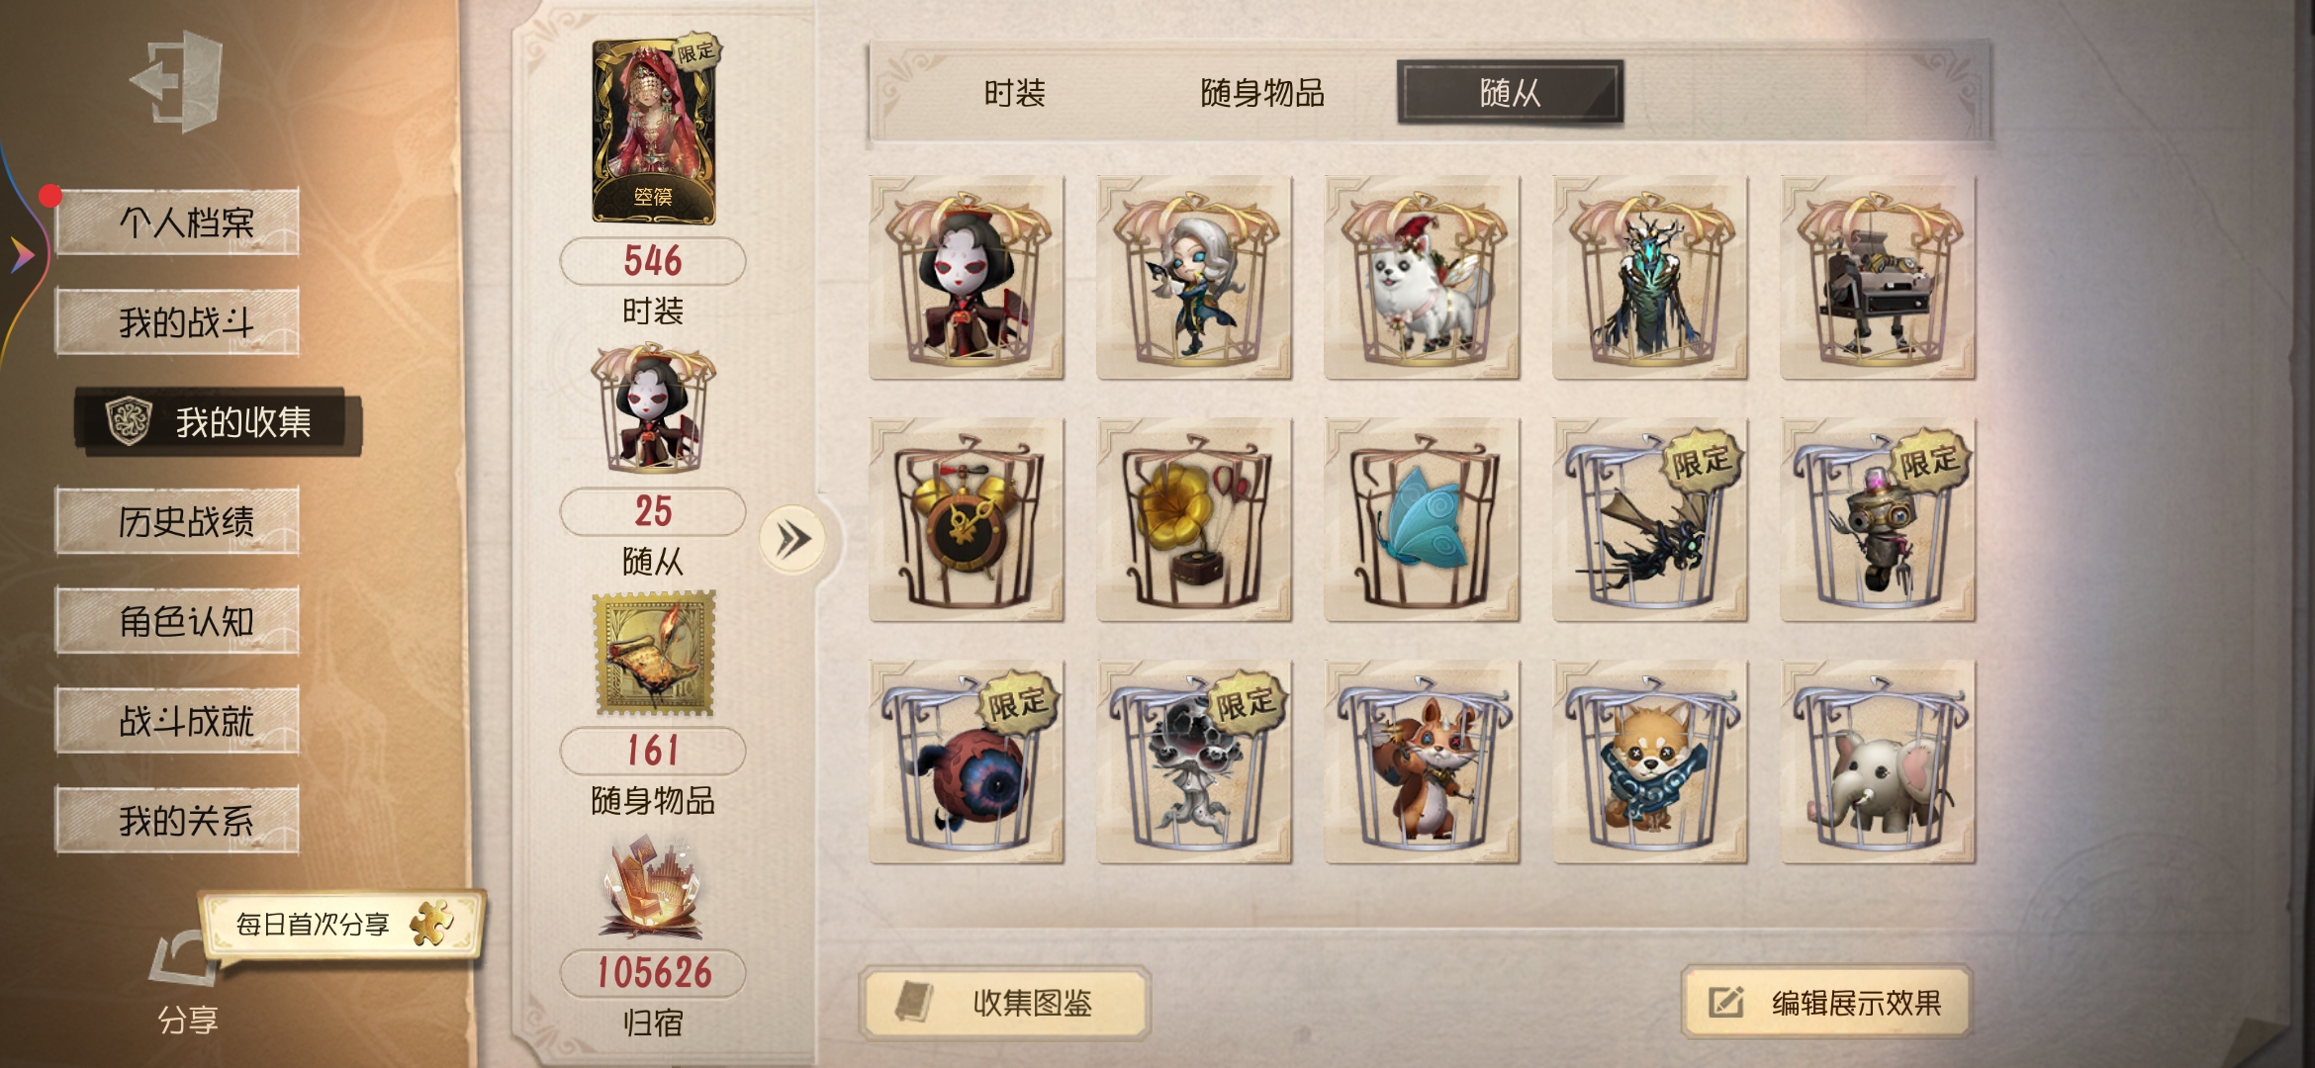This screenshot has width=2315, height=1068.
Task: Switch to the 时装 tab
Action: [x=1014, y=93]
